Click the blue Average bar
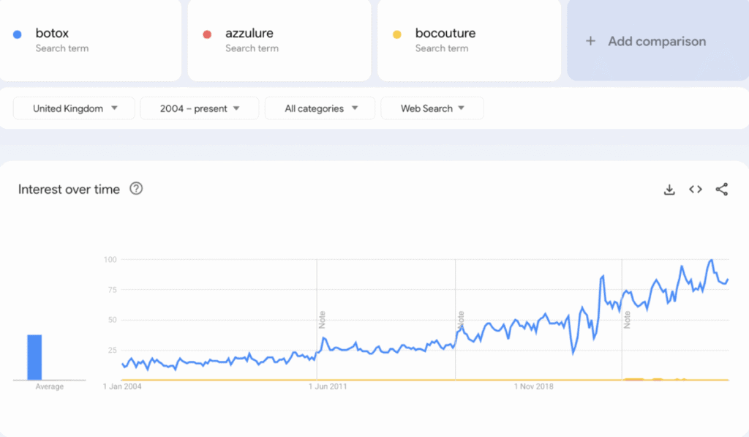The image size is (749, 437). coord(34,357)
